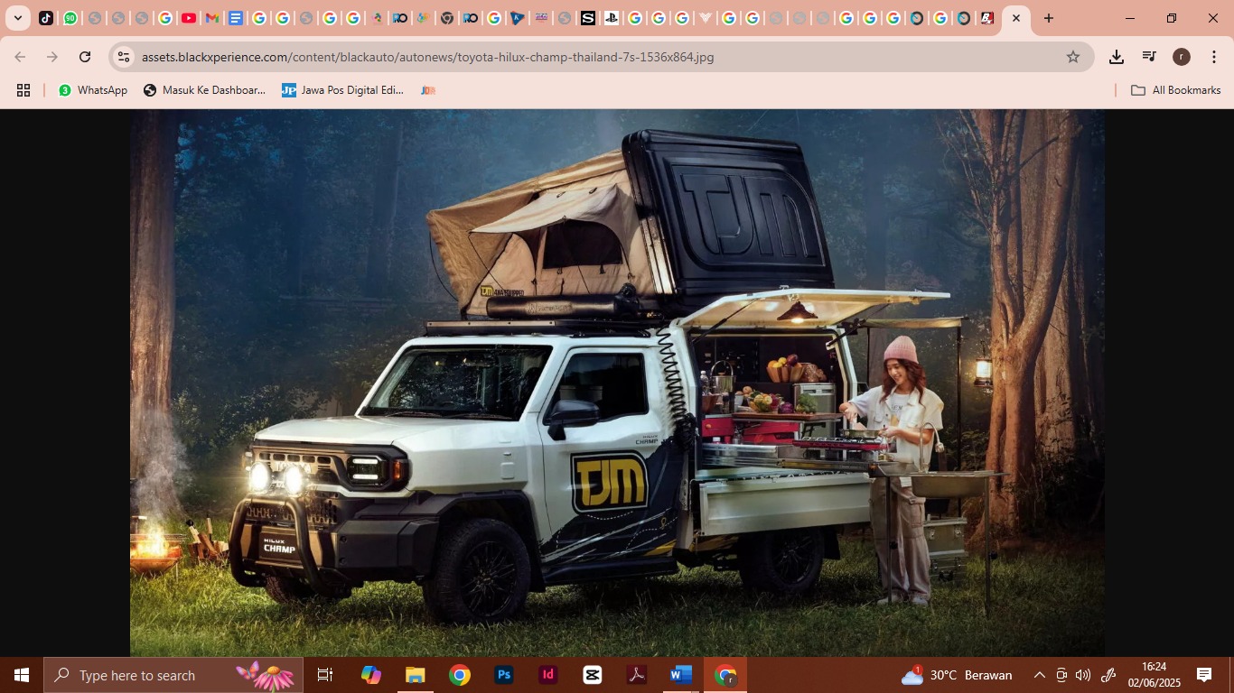Switch to the Google Docs tab
Viewport: 1234px width, 693px height.
(235, 18)
